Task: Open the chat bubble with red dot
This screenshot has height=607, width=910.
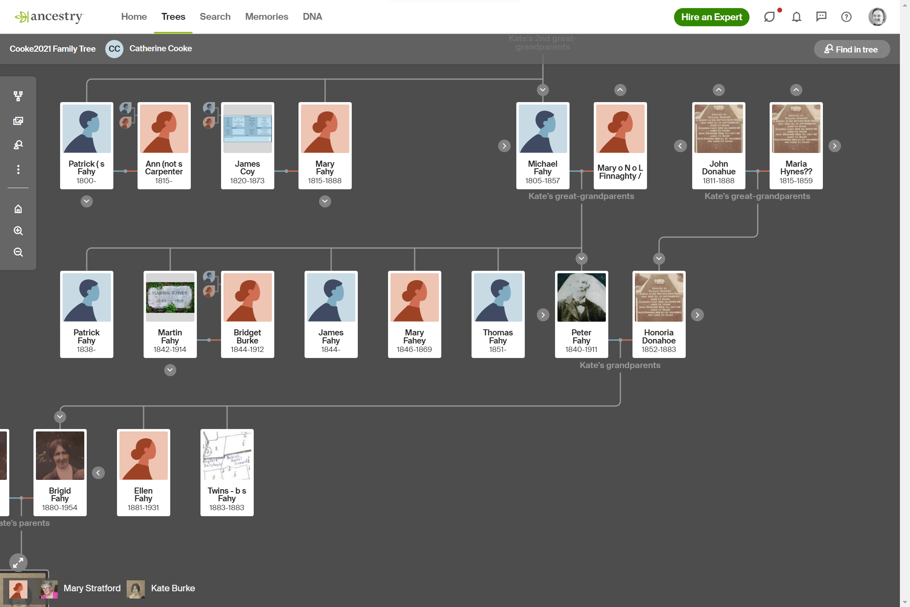Action: [770, 17]
